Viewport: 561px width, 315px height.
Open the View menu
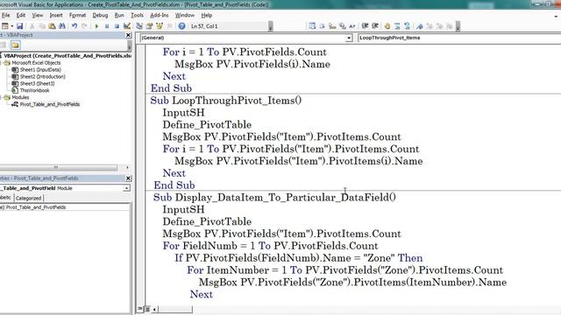pos(38,16)
